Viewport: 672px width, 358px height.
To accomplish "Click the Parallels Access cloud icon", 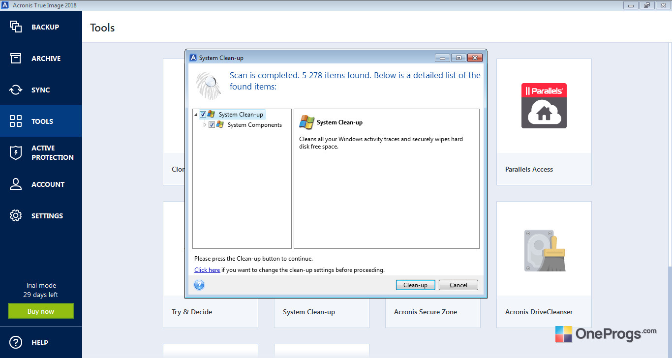I will [x=544, y=106].
